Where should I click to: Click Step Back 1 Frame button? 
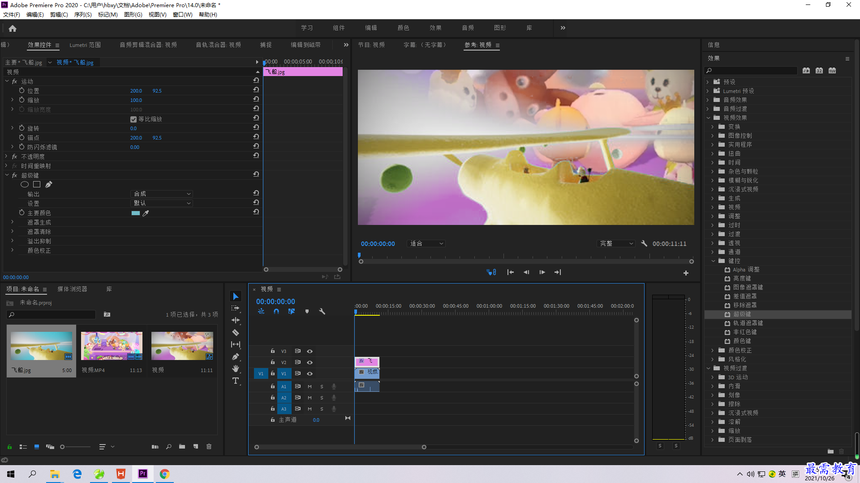pos(526,272)
